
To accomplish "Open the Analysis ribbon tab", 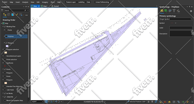I will 25,2.
